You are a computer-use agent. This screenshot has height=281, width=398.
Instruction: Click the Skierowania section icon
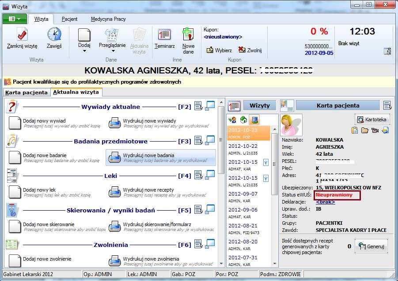pyautogui.click(x=11, y=210)
